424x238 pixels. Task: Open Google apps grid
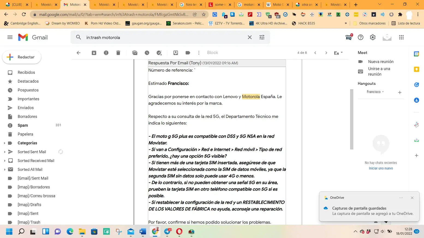pos(401,37)
